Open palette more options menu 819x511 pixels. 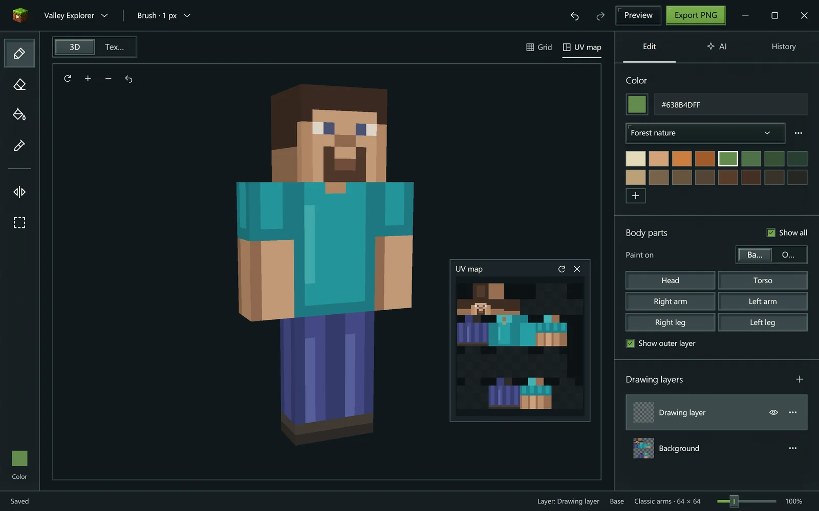pos(799,133)
